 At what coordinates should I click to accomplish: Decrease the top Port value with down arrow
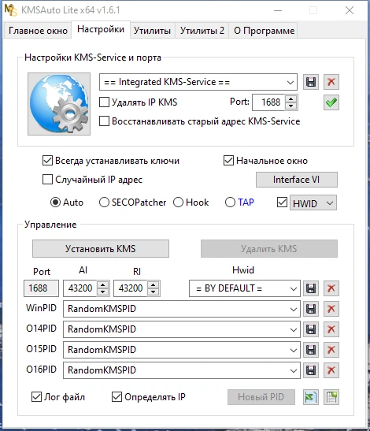click(x=291, y=106)
